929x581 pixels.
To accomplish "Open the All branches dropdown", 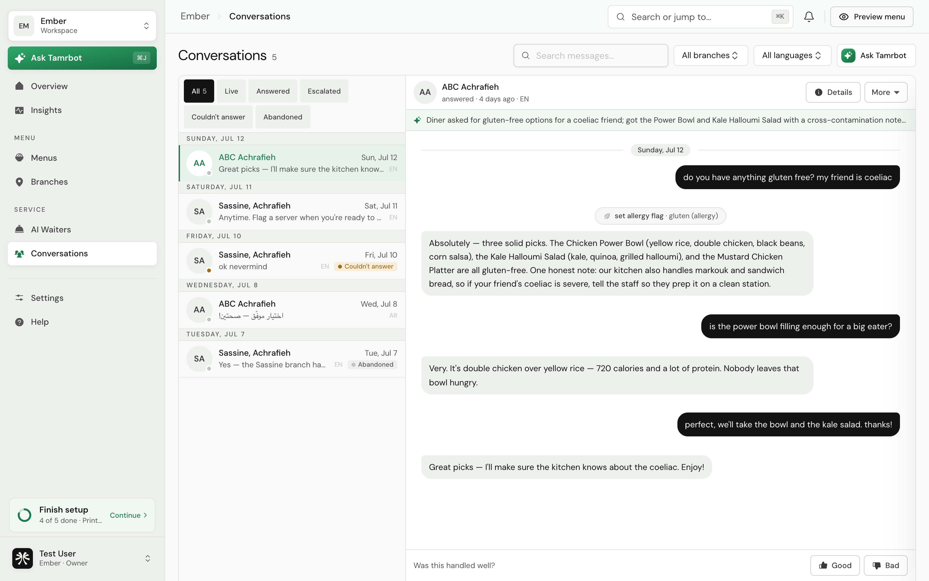I will tap(710, 55).
